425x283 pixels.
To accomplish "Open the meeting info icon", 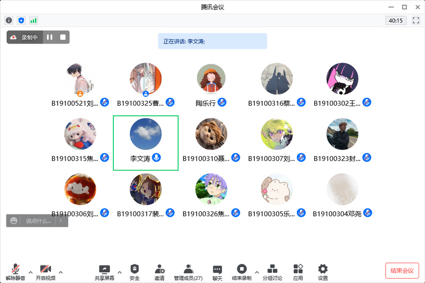I will click(9, 20).
